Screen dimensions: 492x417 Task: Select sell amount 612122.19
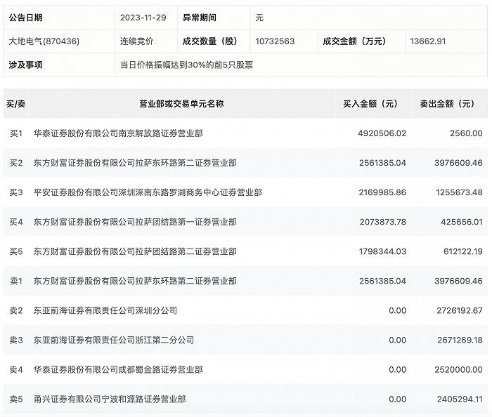[x=463, y=251]
